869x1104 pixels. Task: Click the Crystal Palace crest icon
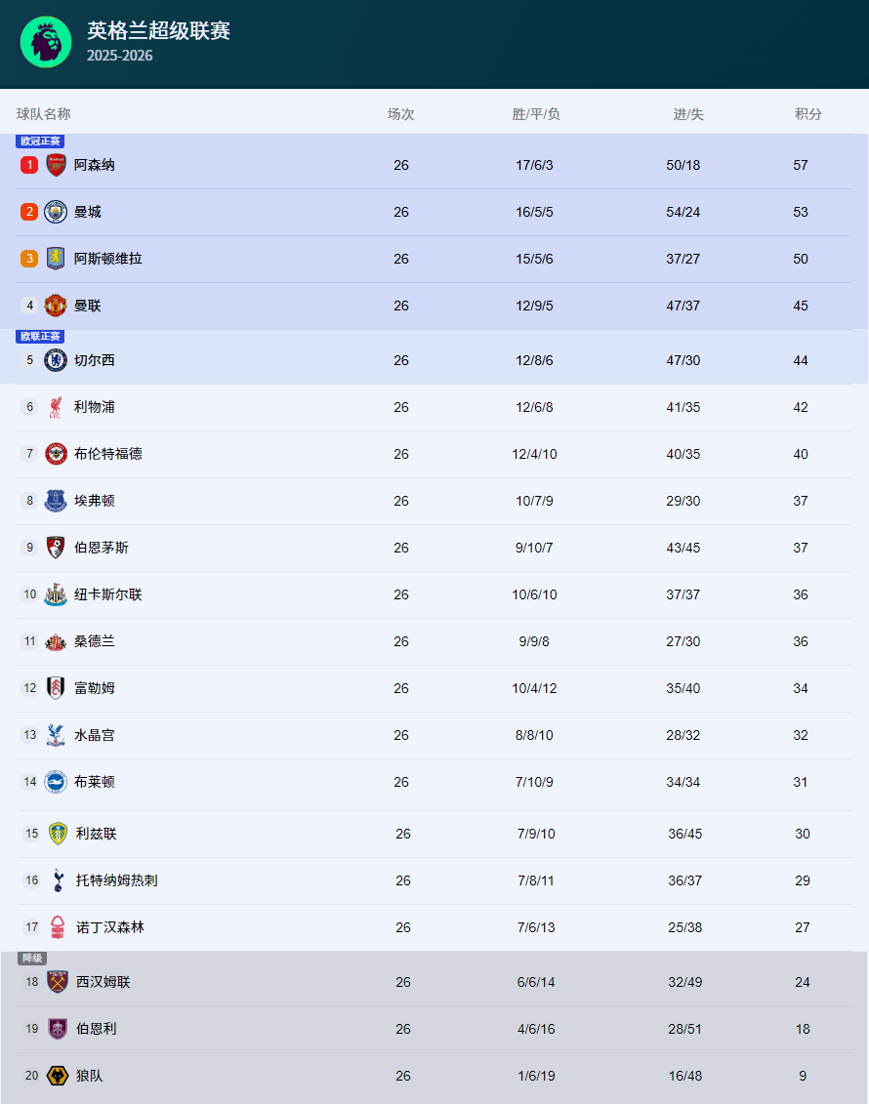coord(56,735)
